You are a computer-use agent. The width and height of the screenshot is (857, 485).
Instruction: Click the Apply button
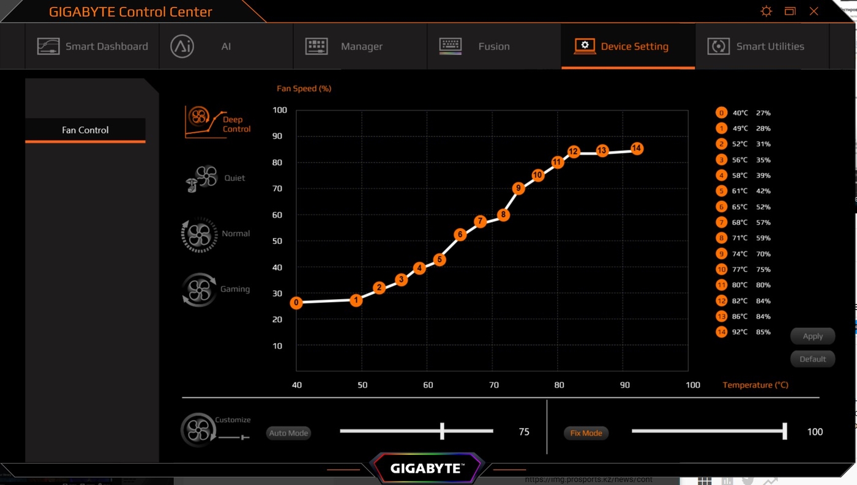point(812,336)
